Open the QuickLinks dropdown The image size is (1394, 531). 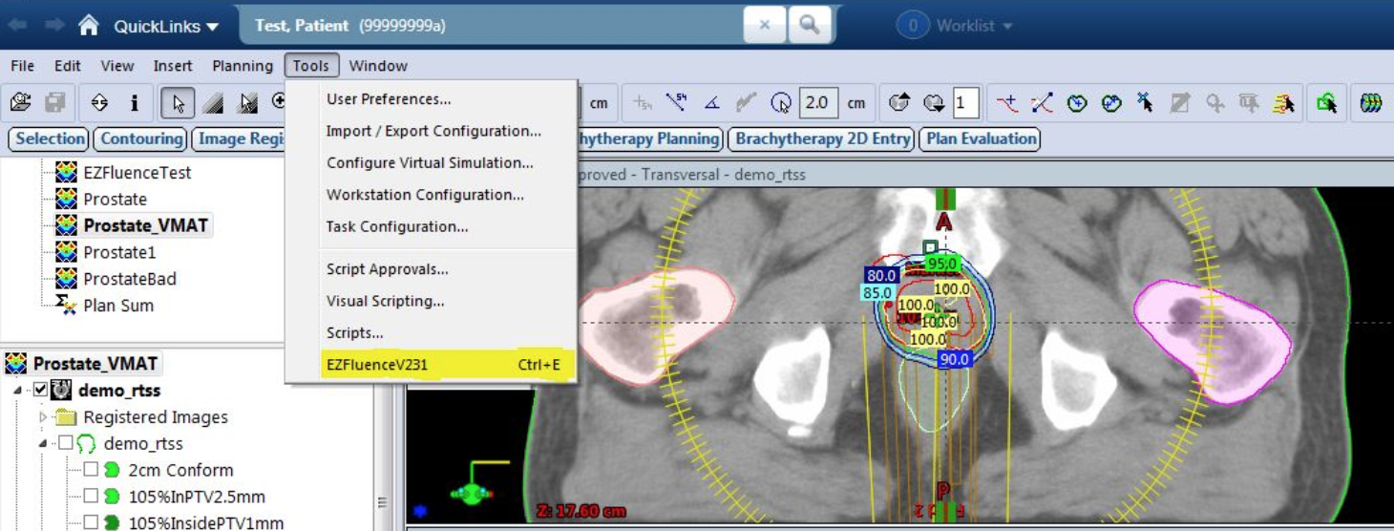click(166, 26)
